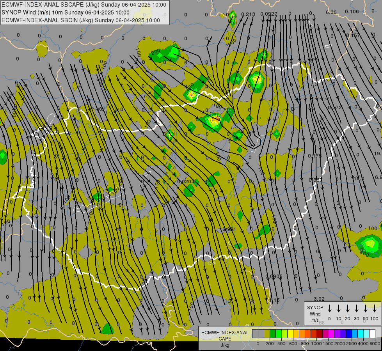Click the 1000 tick label on CAPE scale
The width and height of the screenshot is (382, 351).
pos(316,344)
